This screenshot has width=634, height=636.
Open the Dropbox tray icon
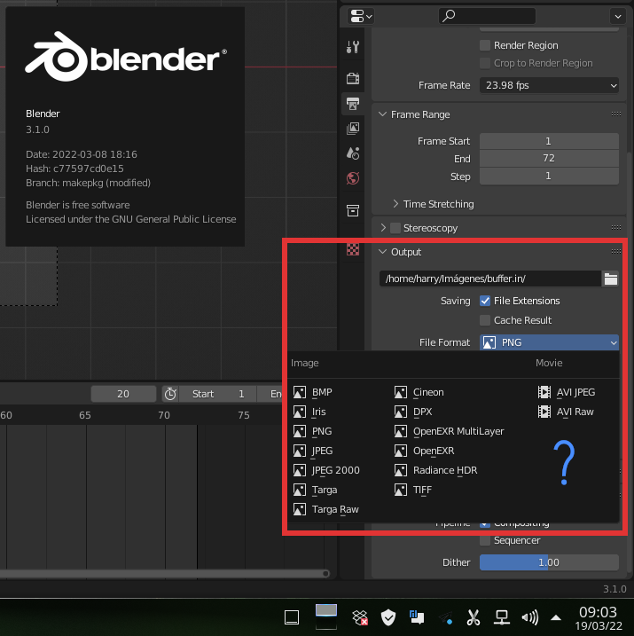point(360,617)
